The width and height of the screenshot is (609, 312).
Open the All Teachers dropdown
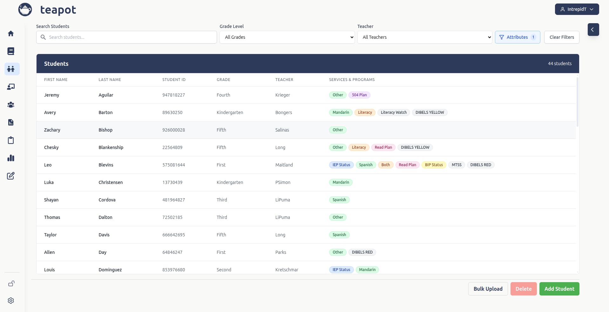tap(425, 37)
